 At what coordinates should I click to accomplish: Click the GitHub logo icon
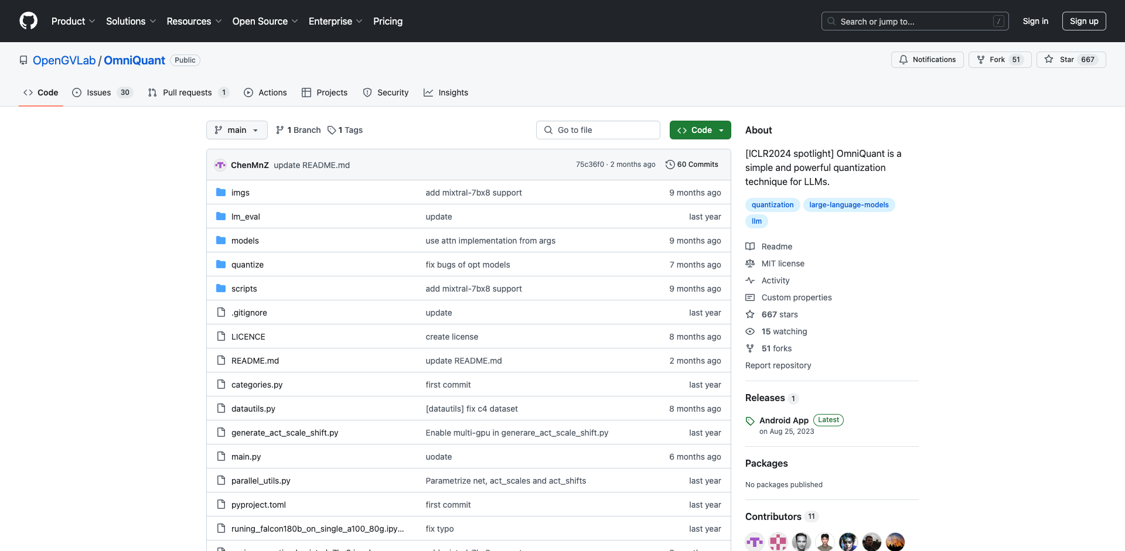pyautogui.click(x=28, y=21)
